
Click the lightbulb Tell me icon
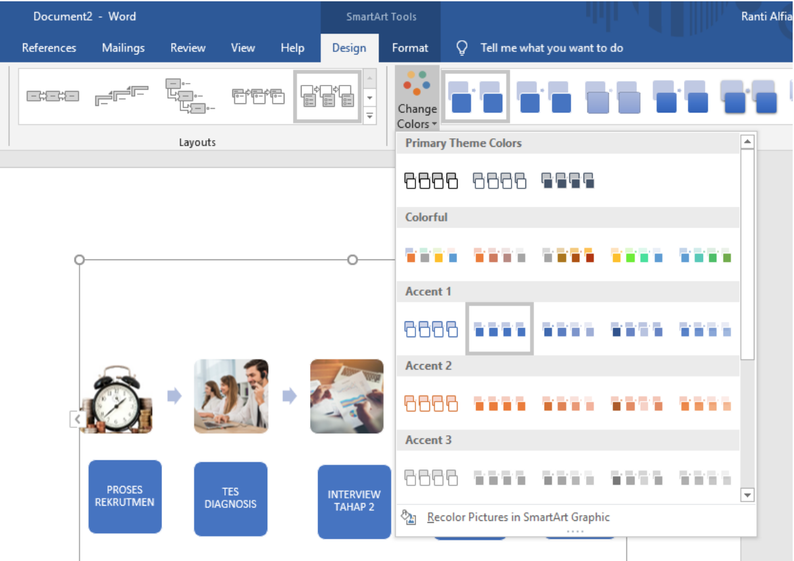(x=462, y=47)
